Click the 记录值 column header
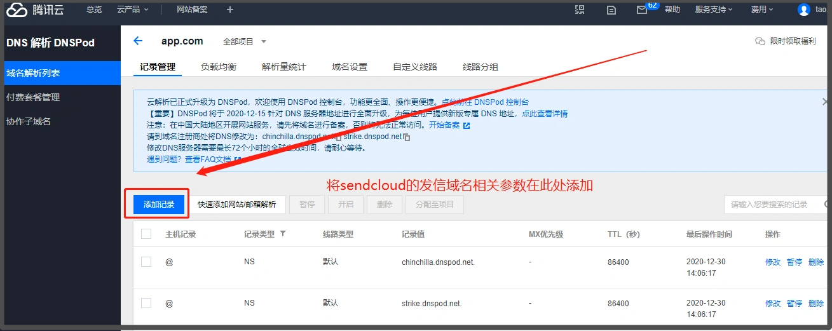The height and width of the screenshot is (331, 832). tap(413, 234)
